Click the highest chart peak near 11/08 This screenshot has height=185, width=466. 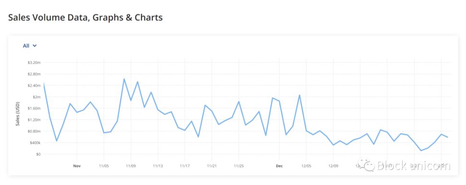tap(124, 79)
